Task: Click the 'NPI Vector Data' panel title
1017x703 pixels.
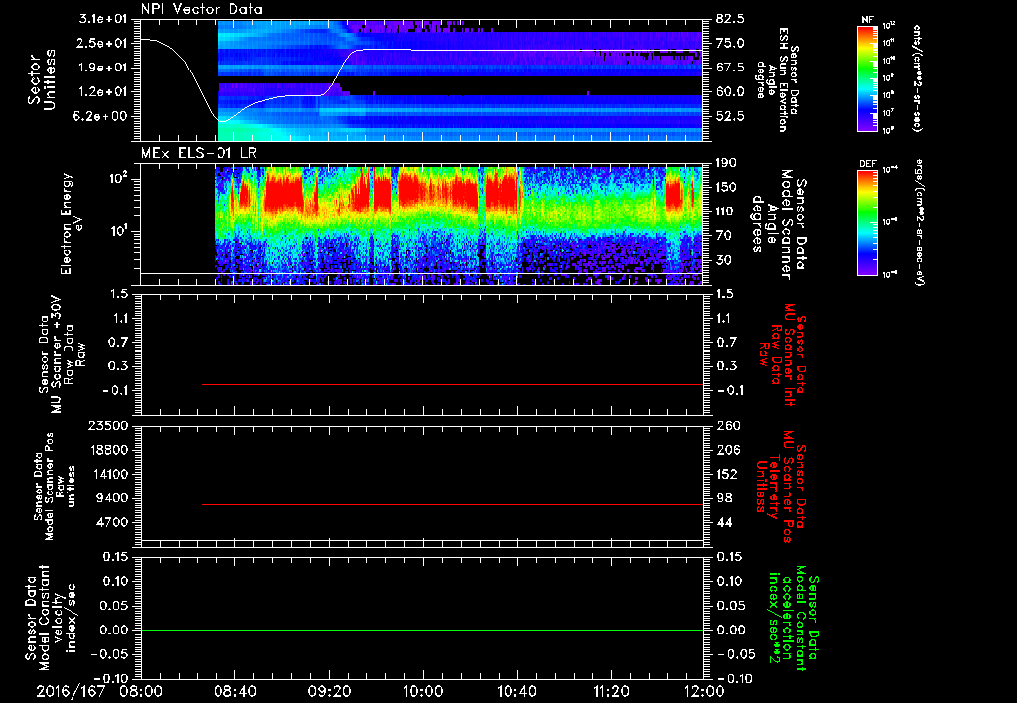Action: pos(202,9)
